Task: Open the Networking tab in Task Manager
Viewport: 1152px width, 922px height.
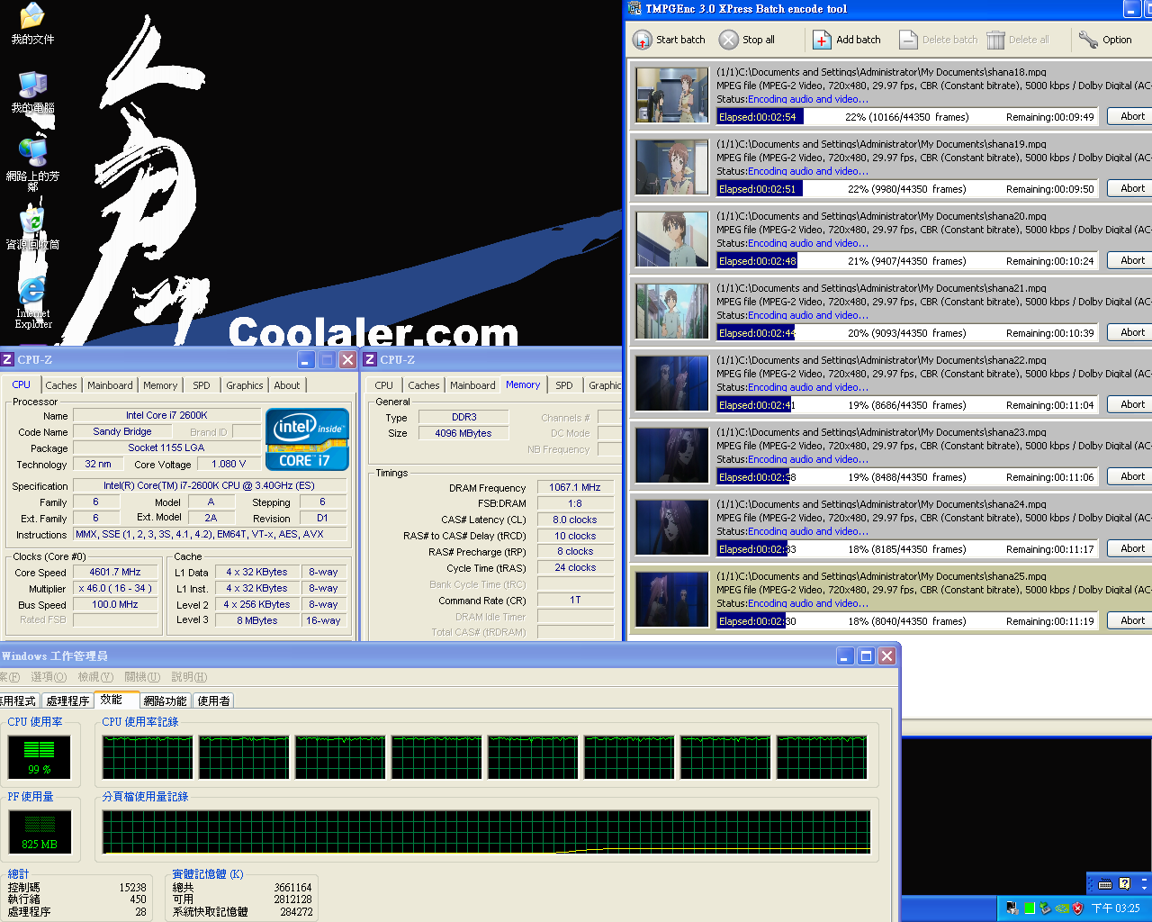Action: (165, 701)
